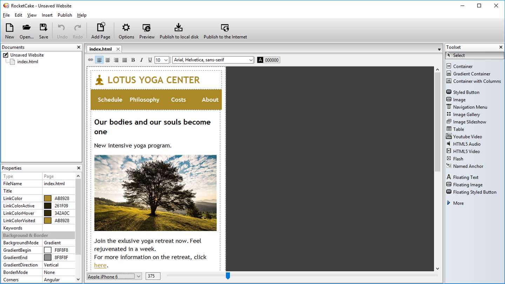Click the LinkColor swatch AB8928

(48, 198)
